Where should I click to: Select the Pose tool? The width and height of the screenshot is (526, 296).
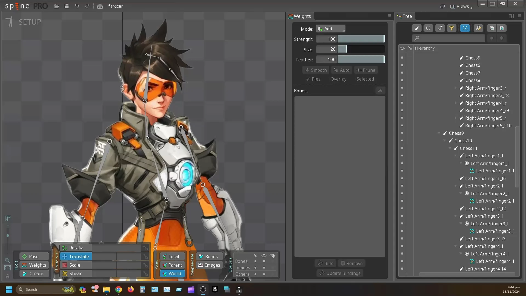(34, 256)
